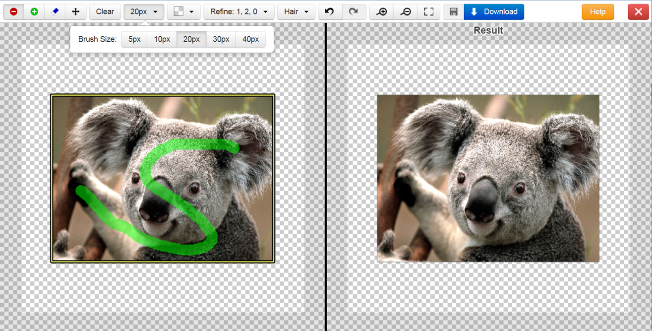Redo the last action
Viewport: 652px width, 331px height.
354,11
